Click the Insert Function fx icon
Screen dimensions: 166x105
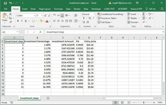click(x=40, y=32)
